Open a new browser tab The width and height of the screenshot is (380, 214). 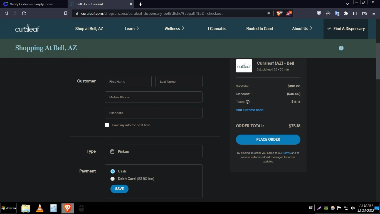point(140,4)
